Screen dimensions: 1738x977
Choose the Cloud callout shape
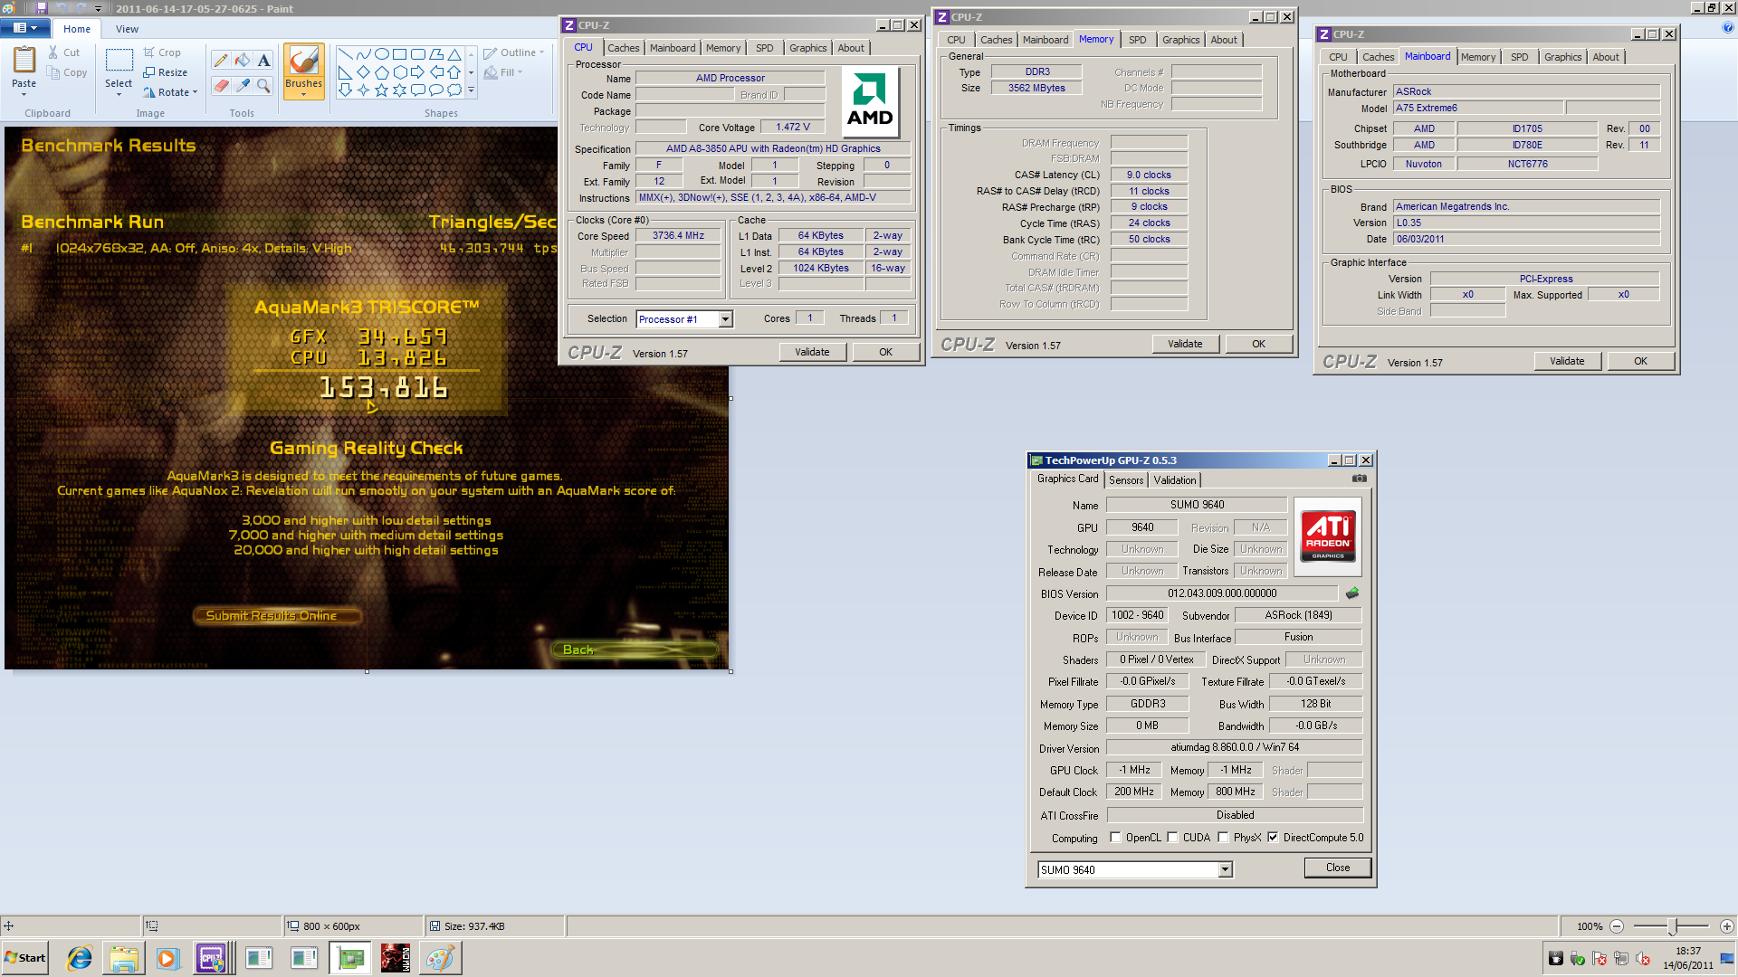coord(454,90)
